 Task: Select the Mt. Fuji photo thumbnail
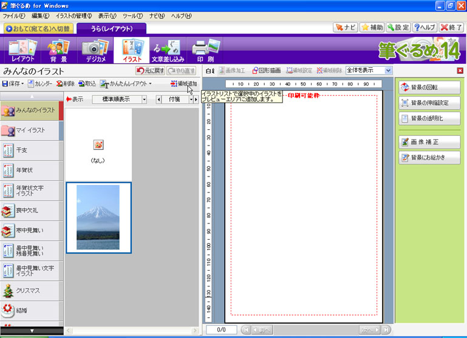click(x=98, y=217)
